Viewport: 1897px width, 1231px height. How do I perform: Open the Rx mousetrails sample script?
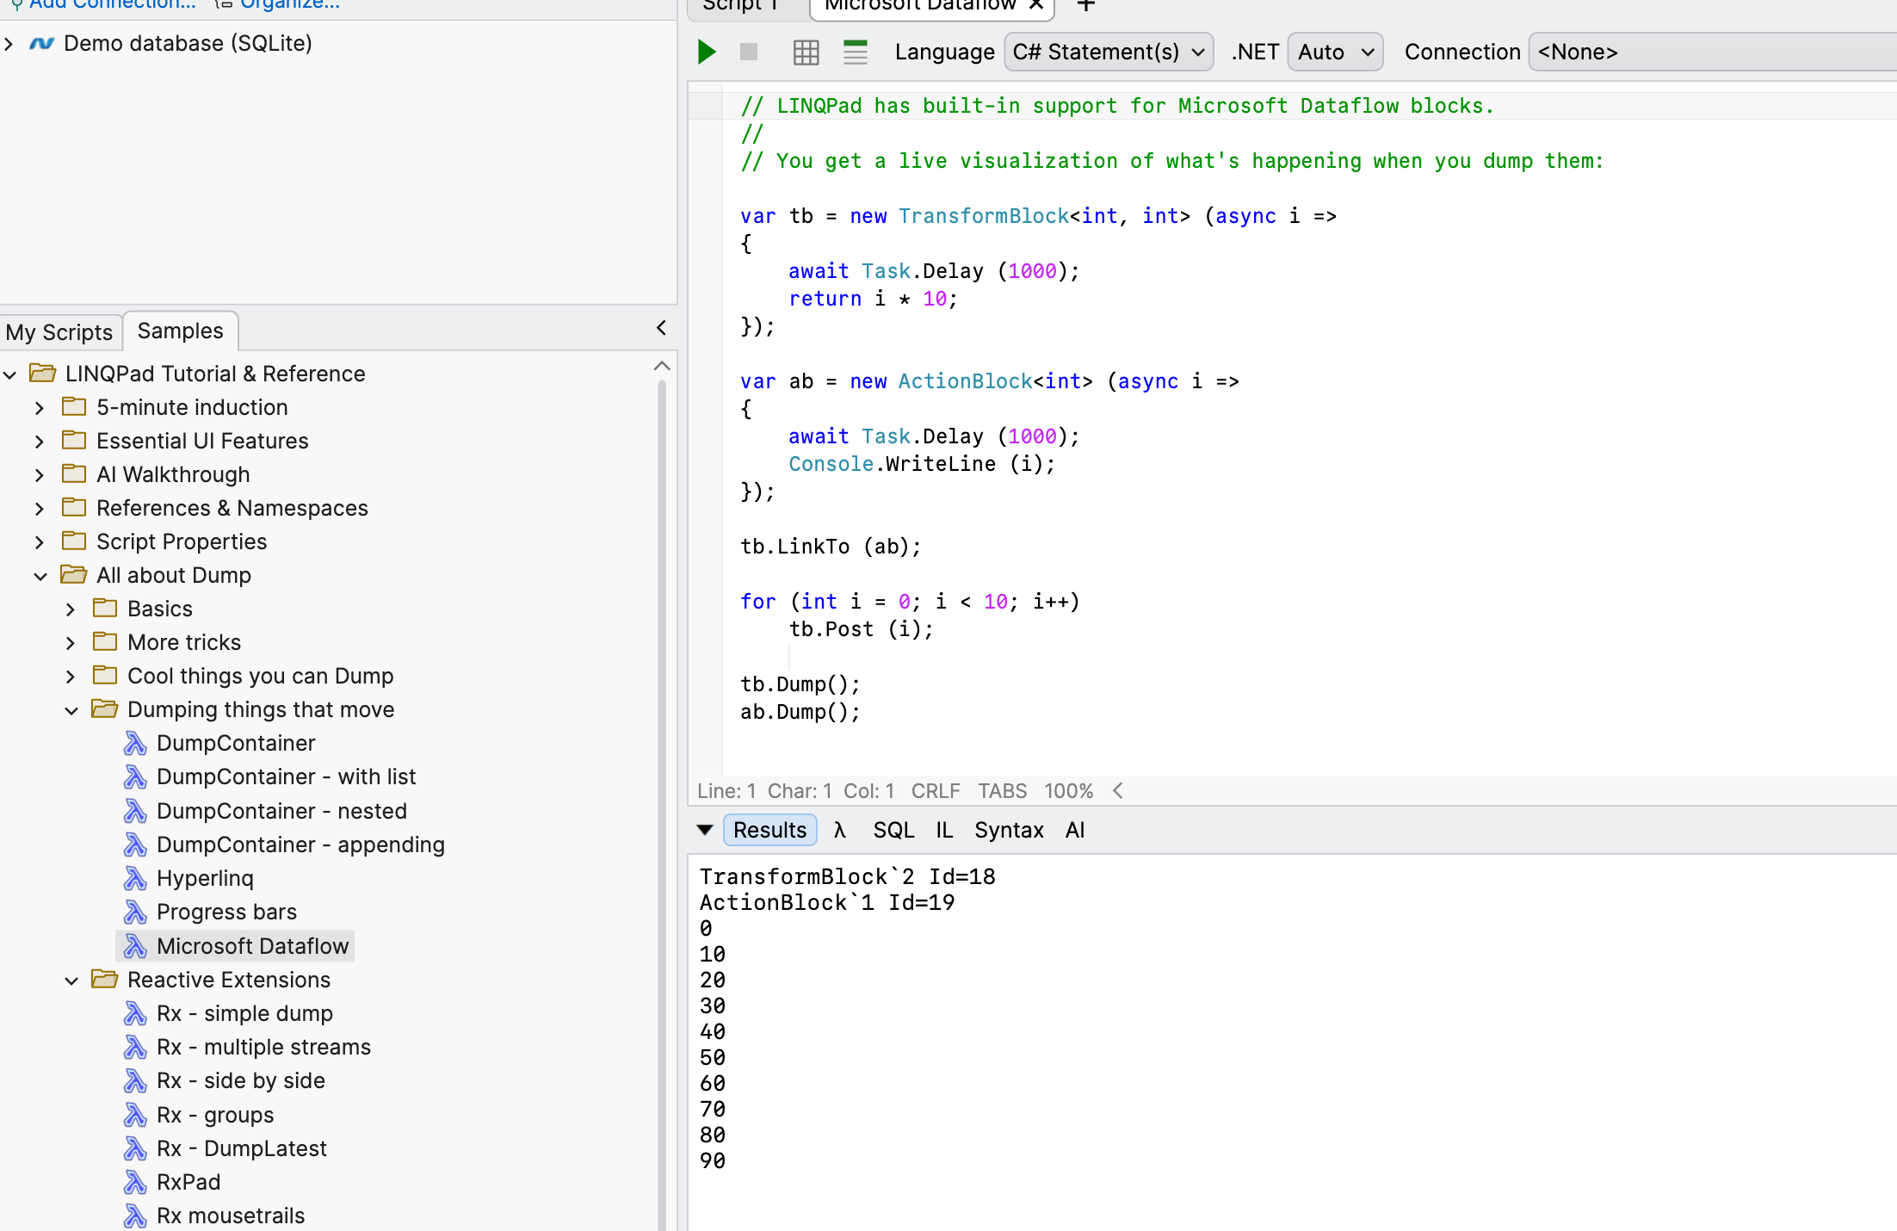230,1216
